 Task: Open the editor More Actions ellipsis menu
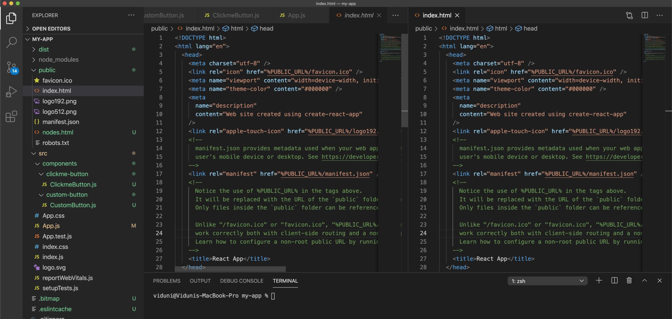[660, 15]
